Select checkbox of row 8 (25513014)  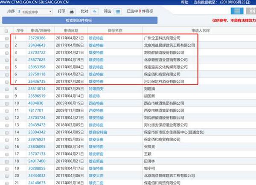(7, 89)
